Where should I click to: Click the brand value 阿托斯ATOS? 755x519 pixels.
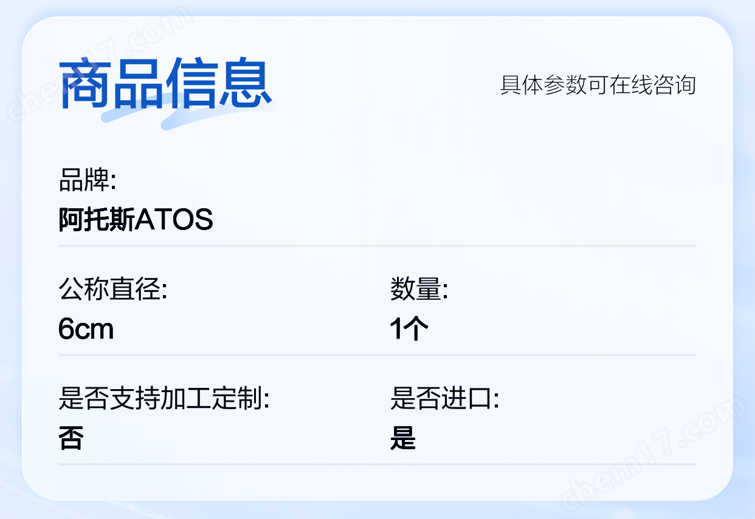point(136,220)
